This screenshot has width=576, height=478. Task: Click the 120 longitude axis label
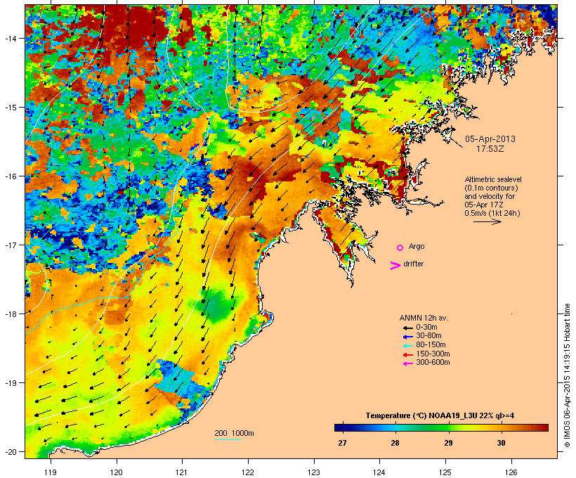point(117,472)
